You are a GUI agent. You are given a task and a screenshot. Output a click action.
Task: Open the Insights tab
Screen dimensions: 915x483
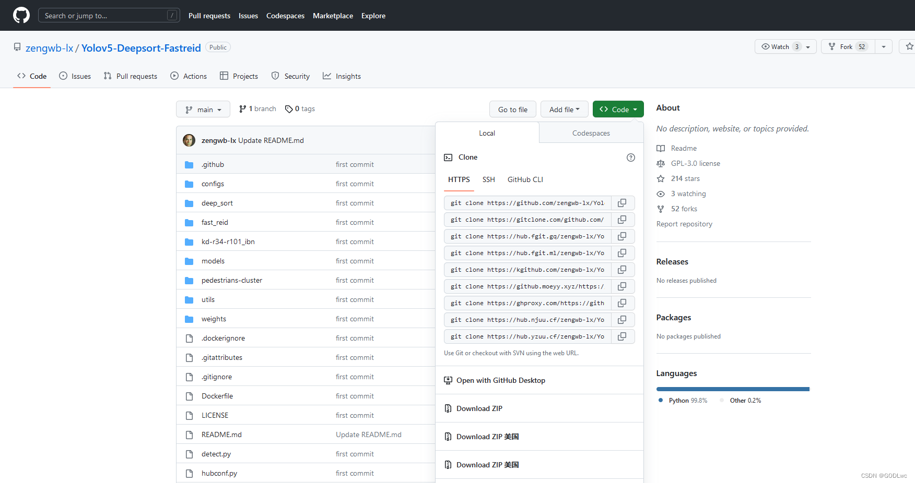tap(342, 76)
